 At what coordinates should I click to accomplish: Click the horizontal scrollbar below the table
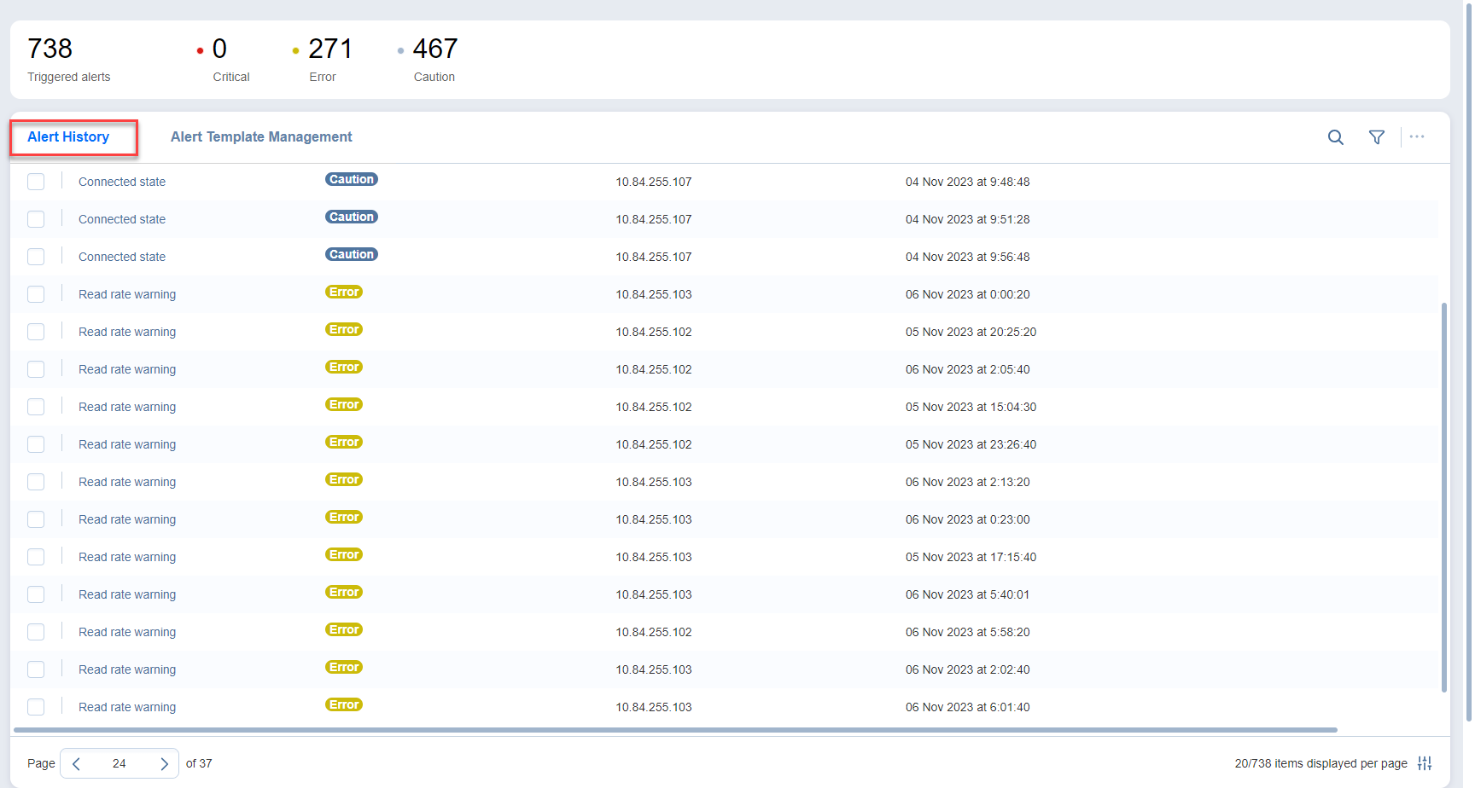click(674, 730)
